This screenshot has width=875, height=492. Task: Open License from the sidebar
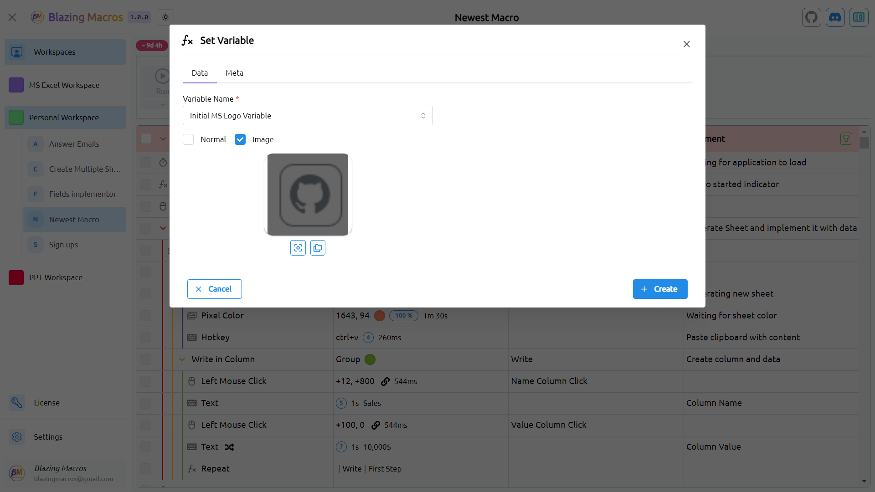point(46,403)
